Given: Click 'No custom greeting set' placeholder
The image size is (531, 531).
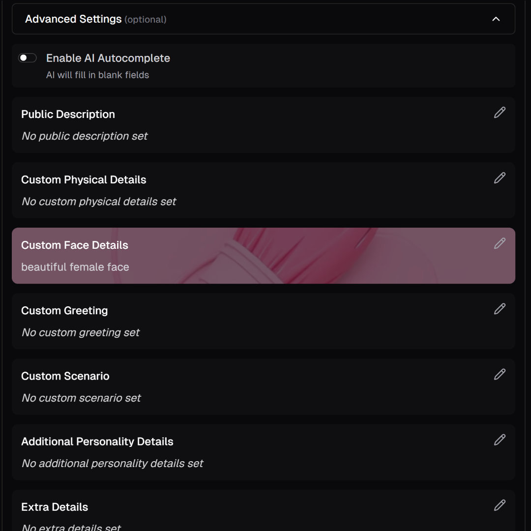Looking at the screenshot, I should point(81,332).
